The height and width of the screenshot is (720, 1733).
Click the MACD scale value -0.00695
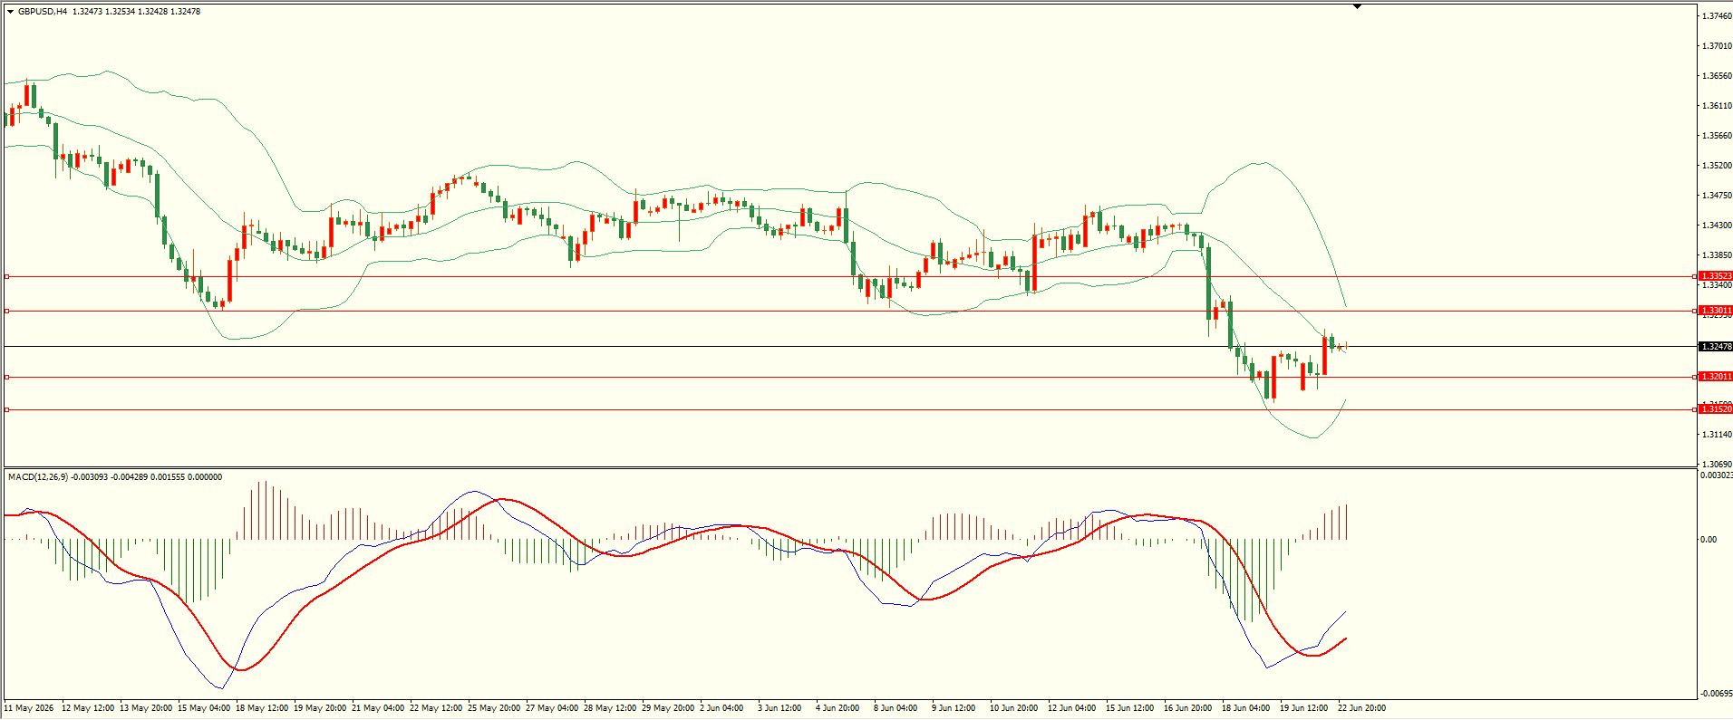click(1716, 694)
